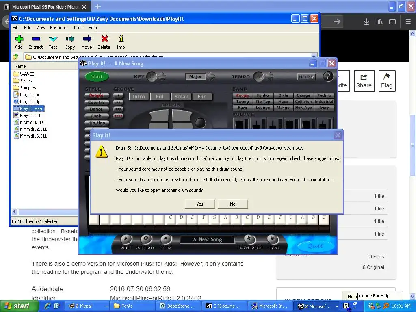Select the Dance style
The width and height of the screenshot is (416, 312).
[x=97, y=109]
